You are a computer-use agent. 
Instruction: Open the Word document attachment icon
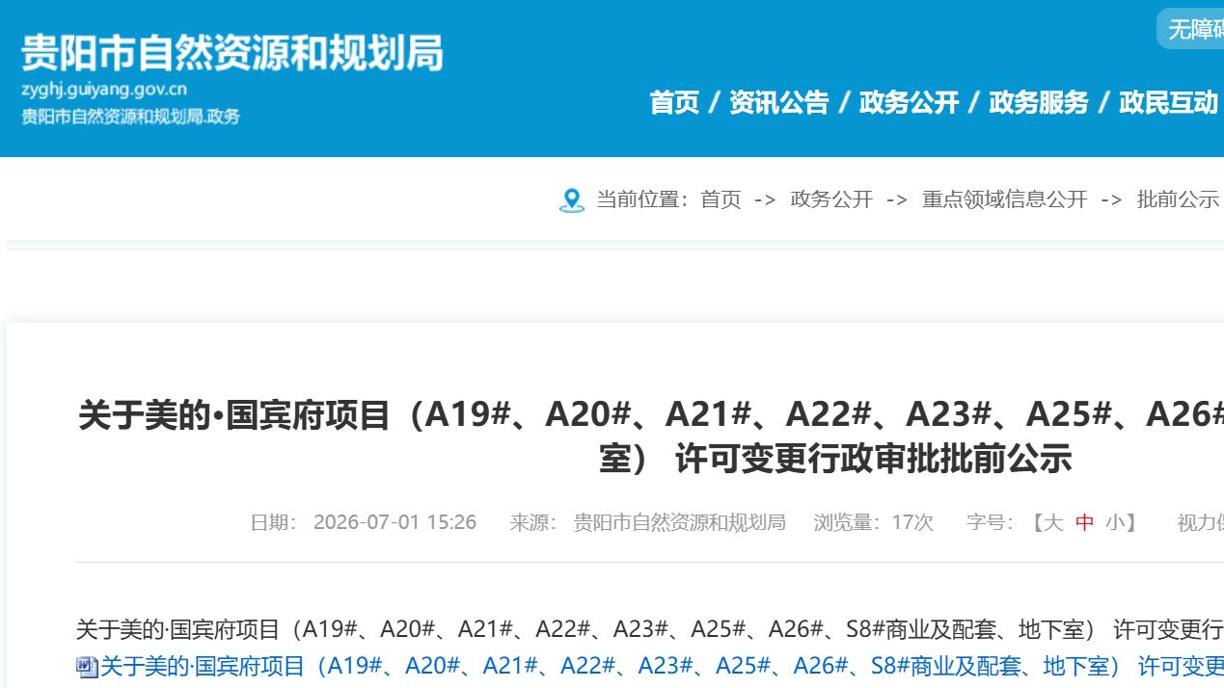click(87, 667)
